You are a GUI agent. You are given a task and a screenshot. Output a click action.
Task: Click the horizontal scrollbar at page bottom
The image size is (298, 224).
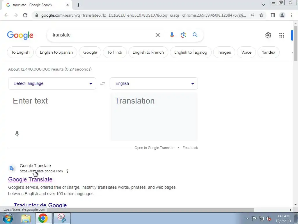pos(127,210)
